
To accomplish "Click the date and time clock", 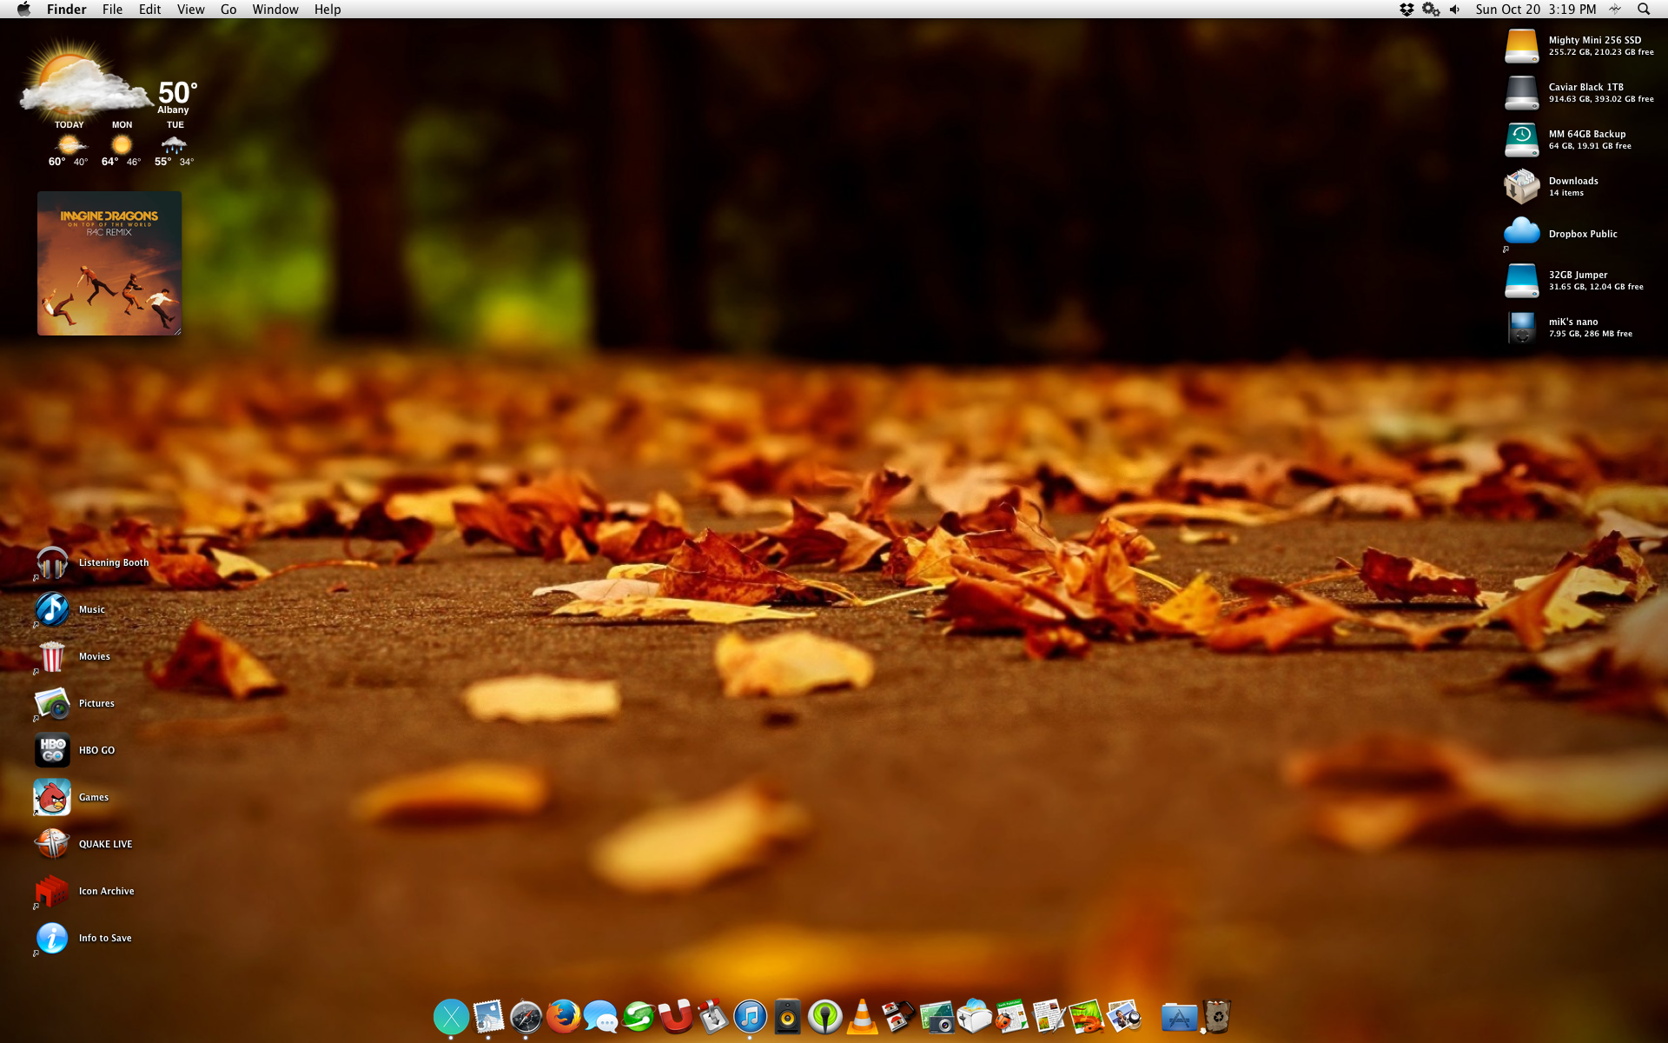I will point(1535,10).
